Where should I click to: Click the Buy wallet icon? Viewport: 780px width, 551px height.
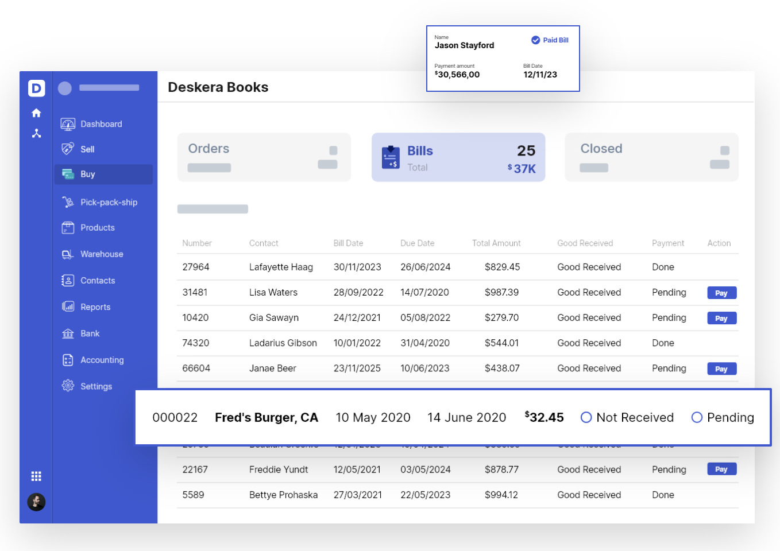pyautogui.click(x=68, y=174)
